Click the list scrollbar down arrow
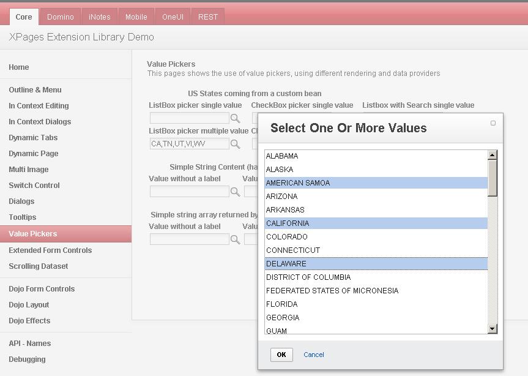 [493, 329]
